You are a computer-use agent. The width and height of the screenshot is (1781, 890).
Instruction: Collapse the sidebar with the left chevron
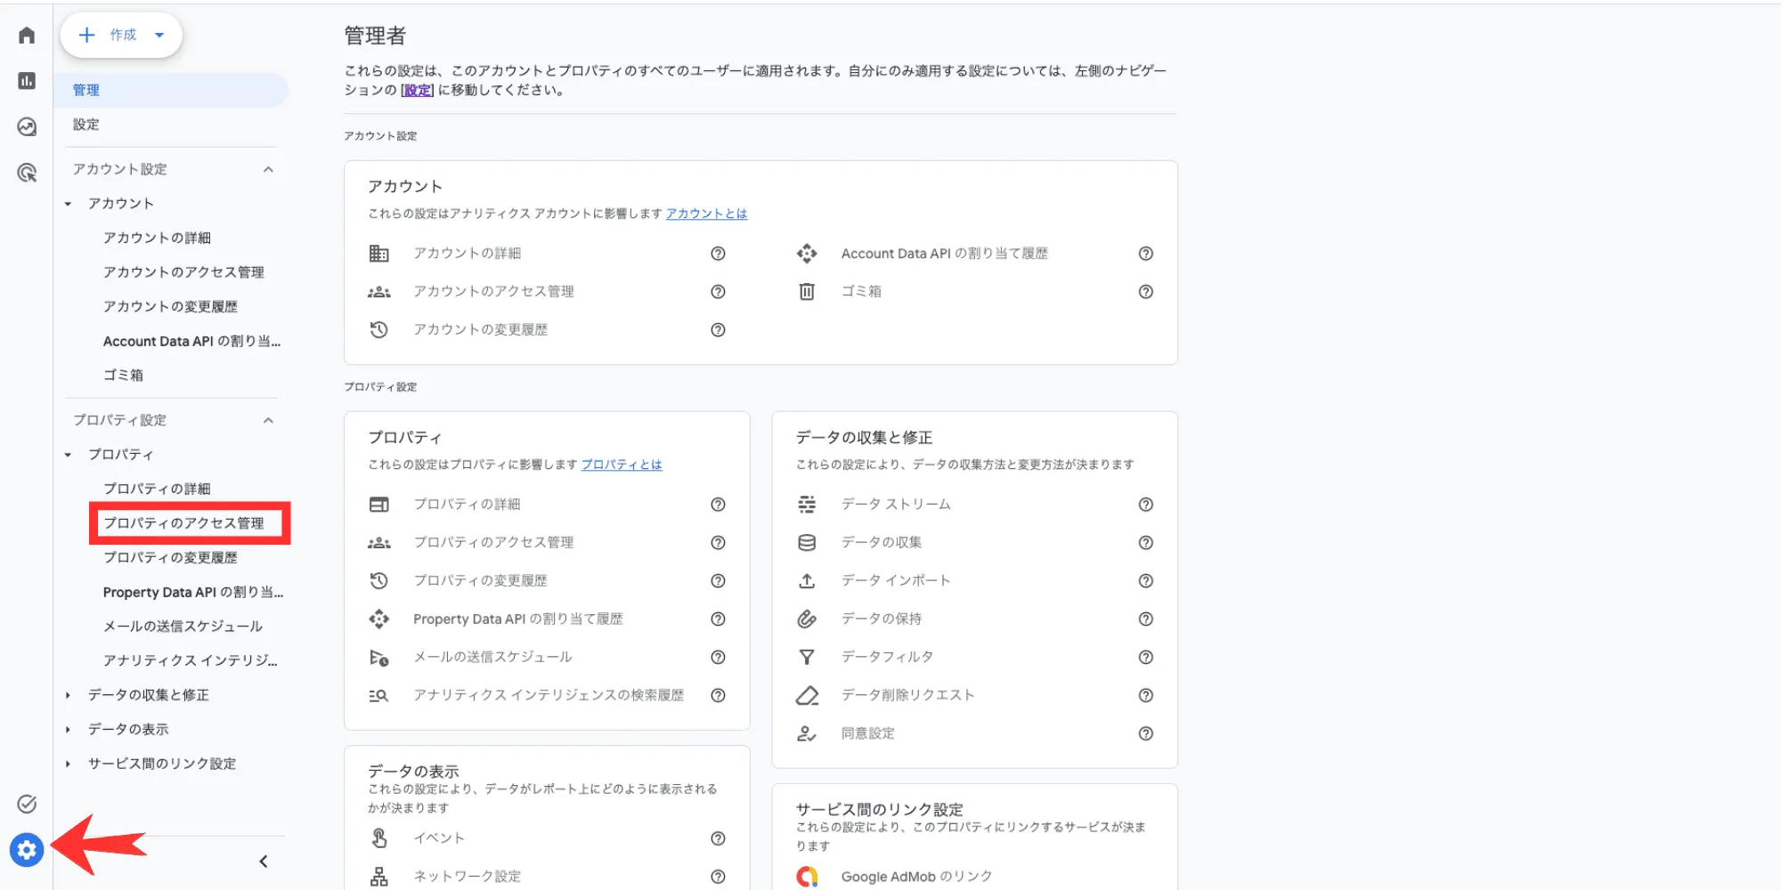263,862
